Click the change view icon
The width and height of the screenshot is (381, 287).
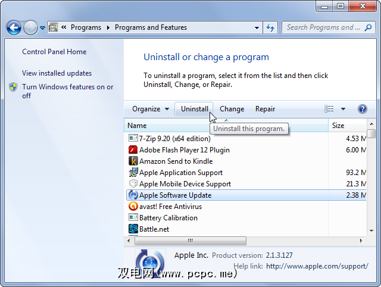[x=329, y=109]
